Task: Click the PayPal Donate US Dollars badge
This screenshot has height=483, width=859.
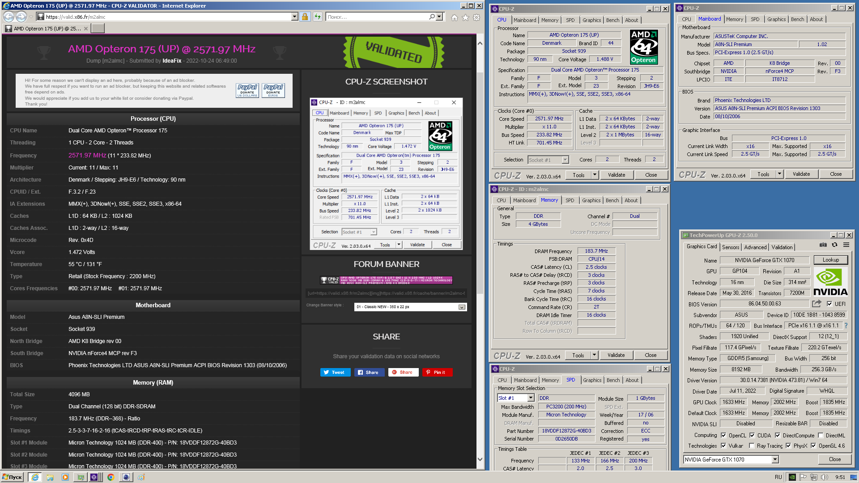Action: pos(247,90)
